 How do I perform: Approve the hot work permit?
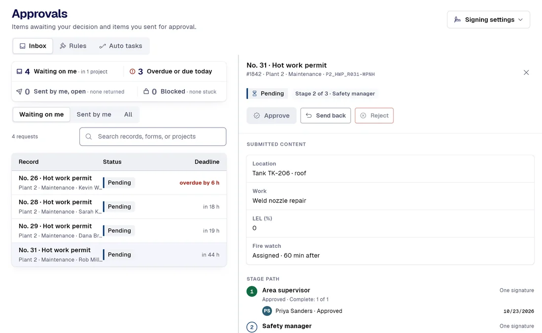[x=271, y=116]
